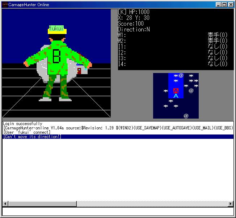The height and width of the screenshot is (218, 236).
Task: Minimize the CarnageHunter Online window
Action: (x=218, y=5)
